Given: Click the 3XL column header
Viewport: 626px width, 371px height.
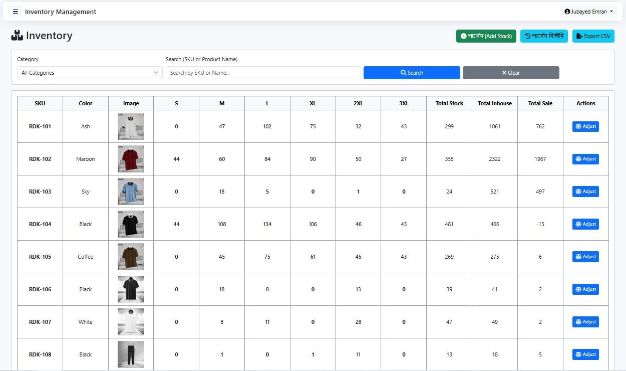Looking at the screenshot, I should point(404,103).
